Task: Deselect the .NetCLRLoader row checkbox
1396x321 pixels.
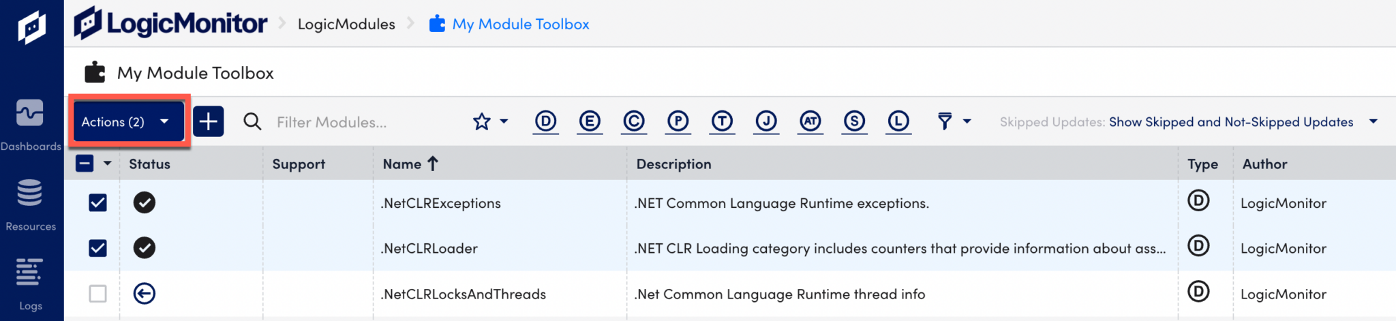Action: (98, 248)
